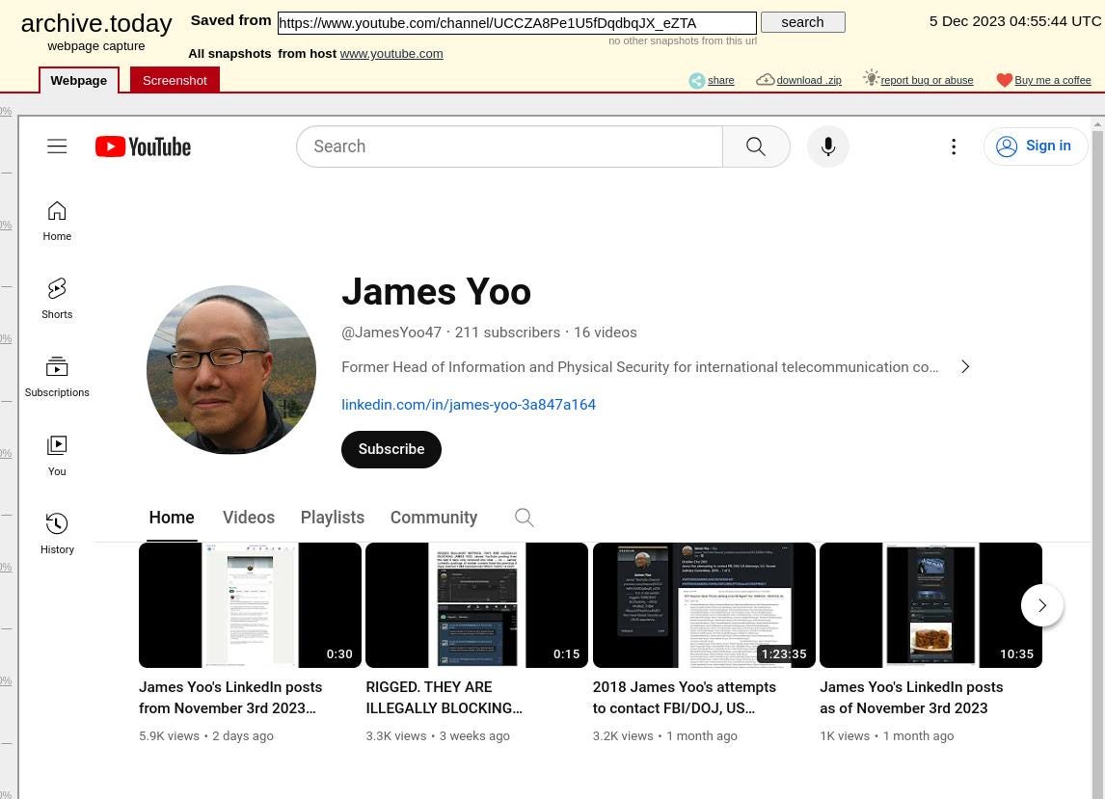Image resolution: width=1105 pixels, height=799 pixels.
Task: Click the archive search button
Action: (x=802, y=22)
